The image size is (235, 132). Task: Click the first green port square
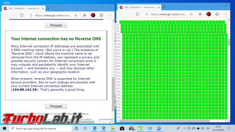pos(121,22)
